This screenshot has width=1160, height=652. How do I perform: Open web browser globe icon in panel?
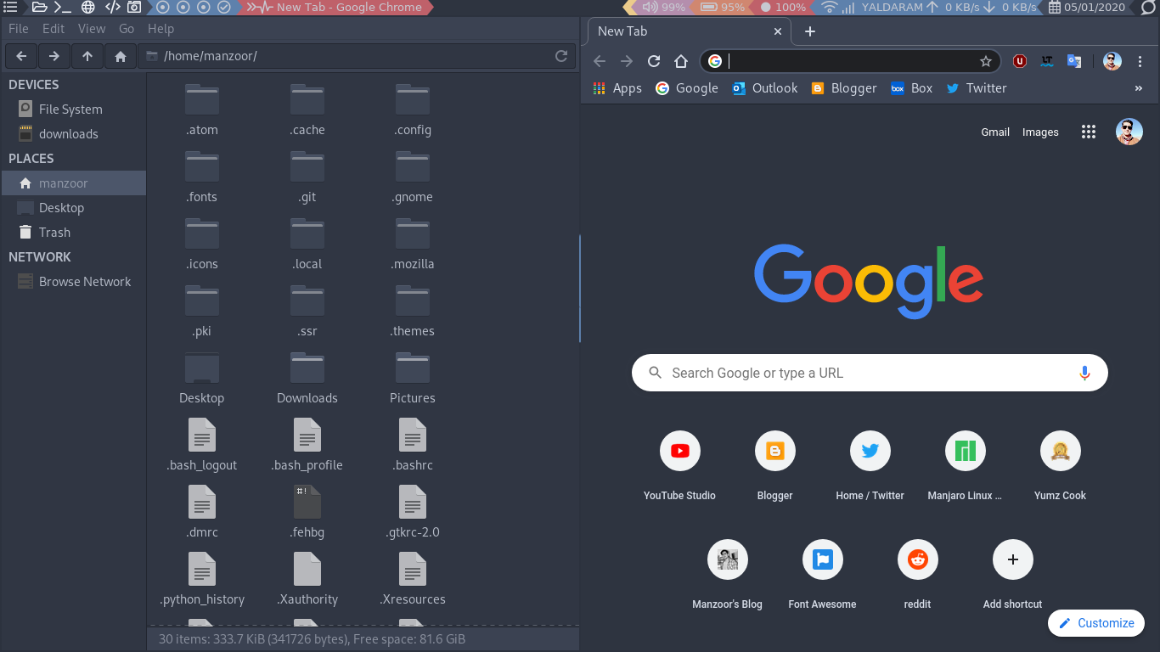click(88, 7)
